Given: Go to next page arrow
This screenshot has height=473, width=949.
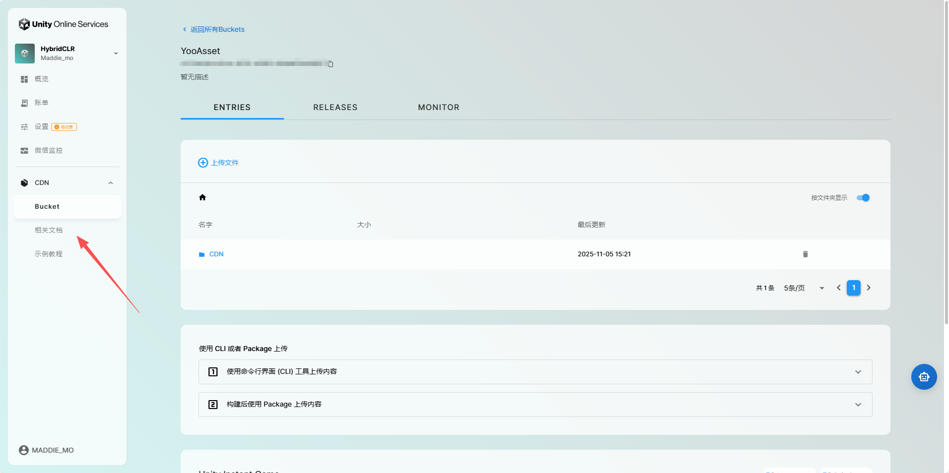Looking at the screenshot, I should tap(869, 288).
